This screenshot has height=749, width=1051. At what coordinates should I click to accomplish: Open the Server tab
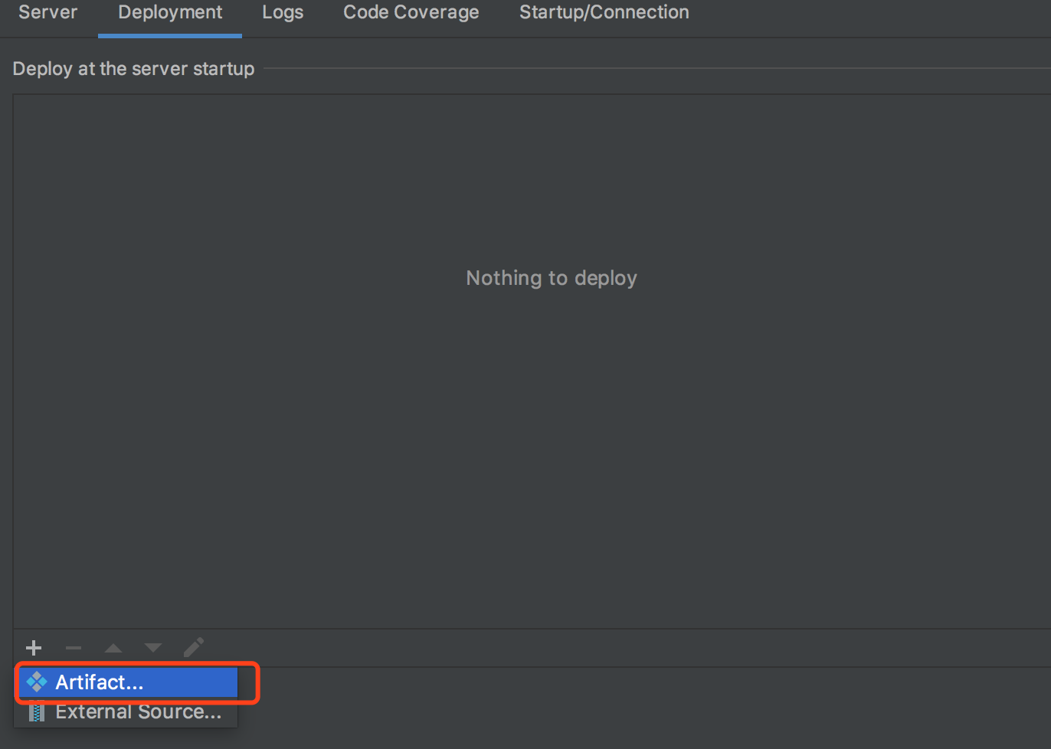[x=47, y=12]
